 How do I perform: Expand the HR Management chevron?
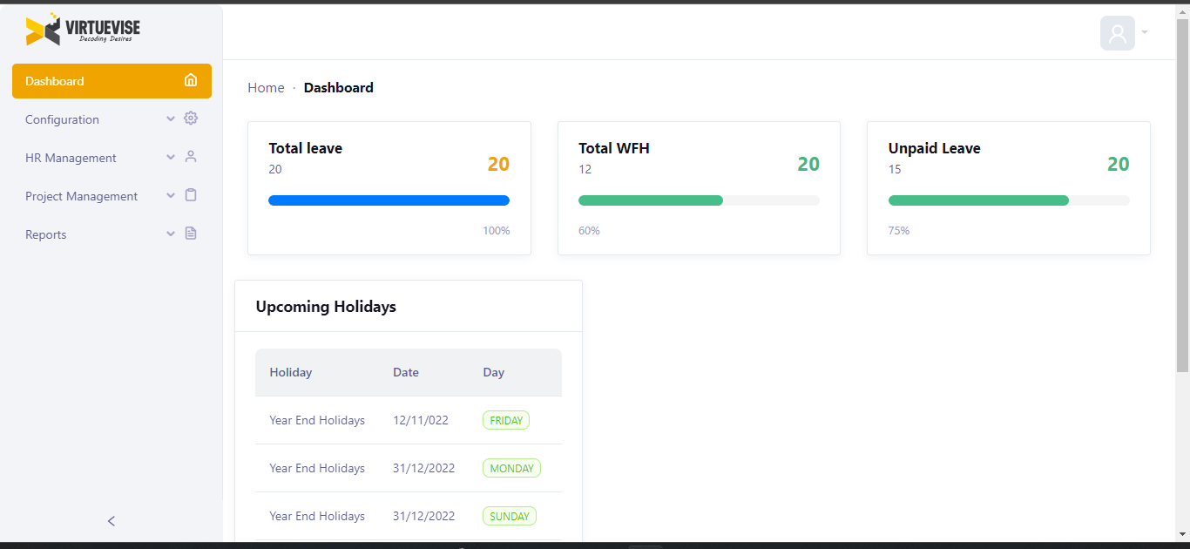[171, 158]
